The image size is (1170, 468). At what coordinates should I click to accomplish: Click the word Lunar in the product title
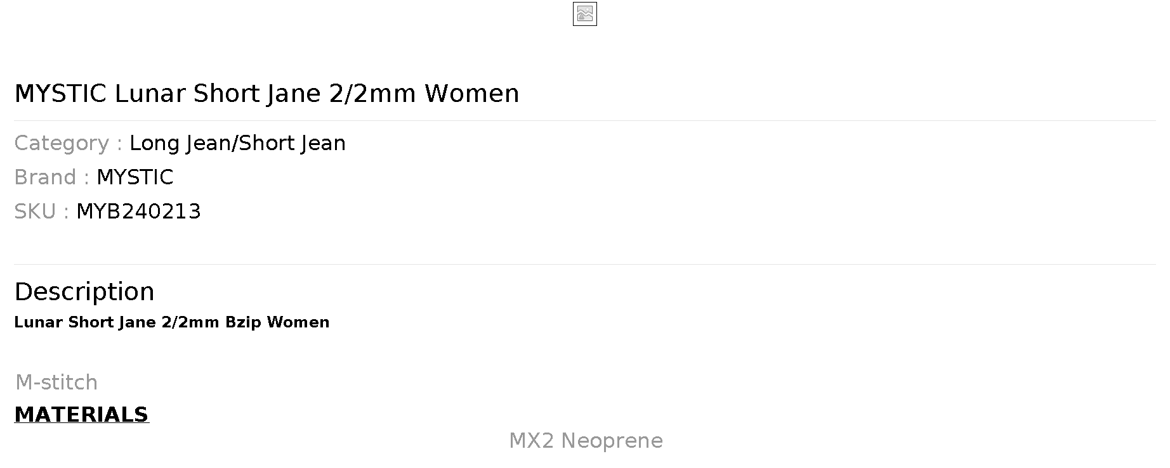coord(150,94)
